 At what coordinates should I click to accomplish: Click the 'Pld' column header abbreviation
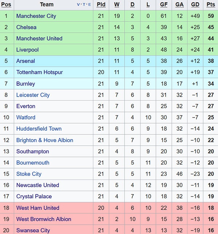[x=101, y=5]
